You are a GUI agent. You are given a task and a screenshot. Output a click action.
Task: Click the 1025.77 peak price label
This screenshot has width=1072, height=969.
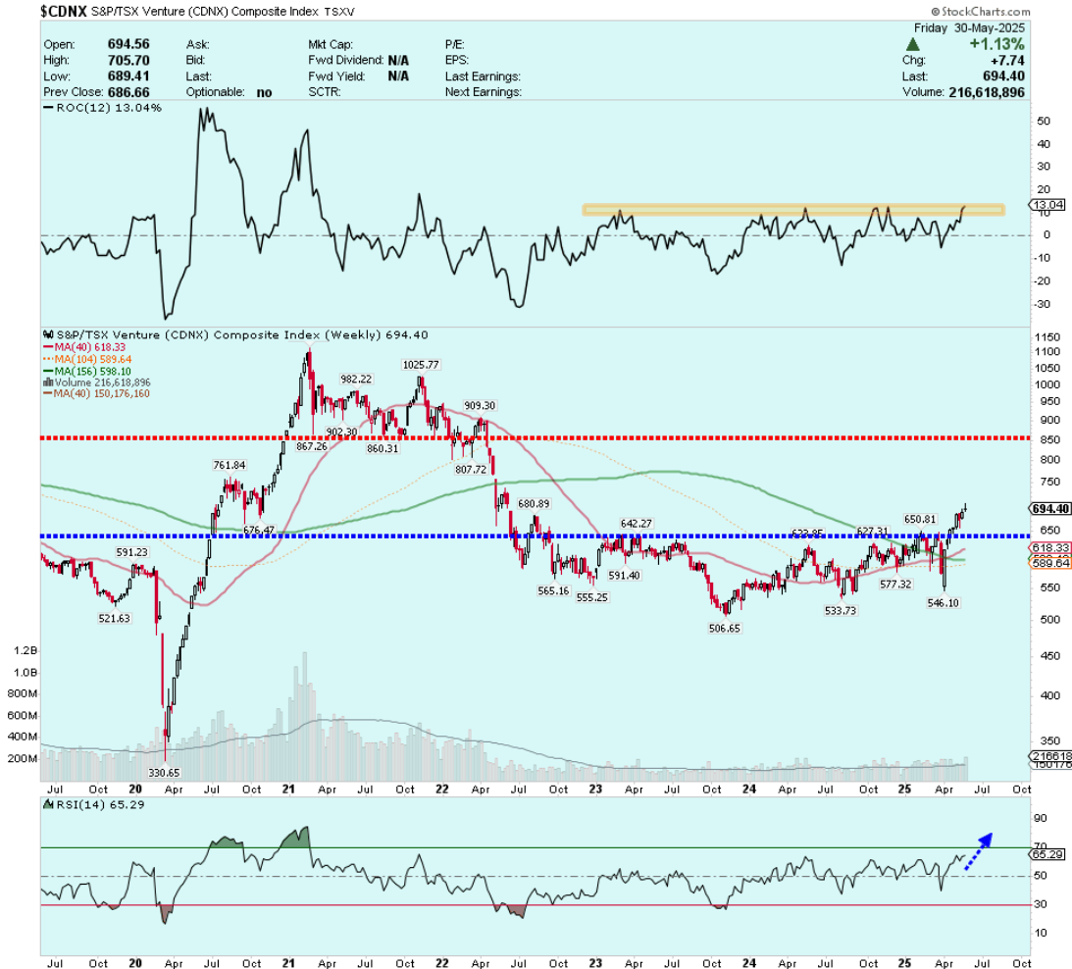tap(421, 365)
